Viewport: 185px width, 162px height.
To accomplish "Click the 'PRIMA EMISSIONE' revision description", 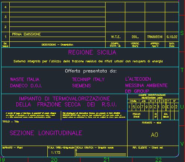I will click(26, 34).
